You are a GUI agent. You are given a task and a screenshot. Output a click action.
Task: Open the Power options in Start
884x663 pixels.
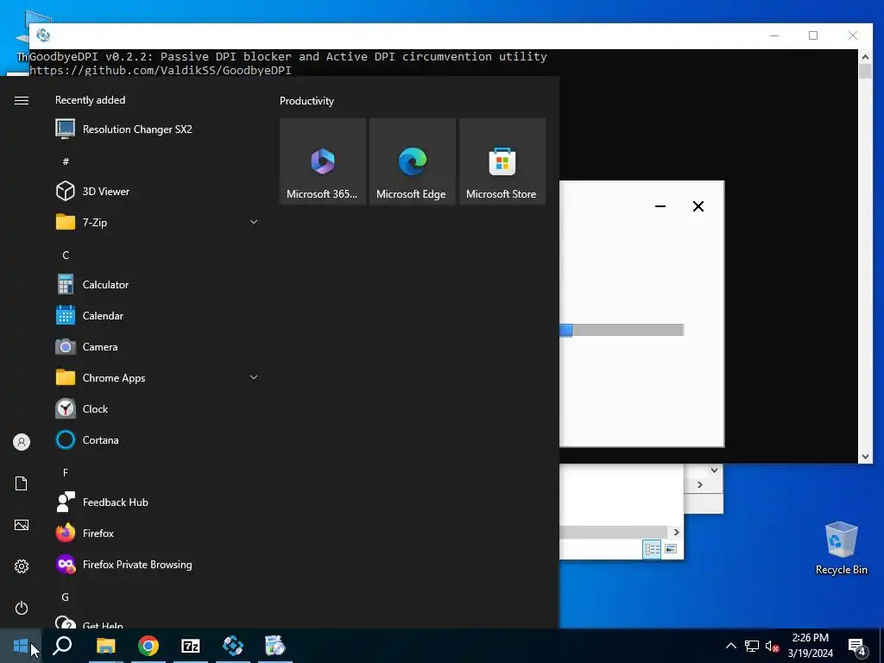pyautogui.click(x=22, y=608)
